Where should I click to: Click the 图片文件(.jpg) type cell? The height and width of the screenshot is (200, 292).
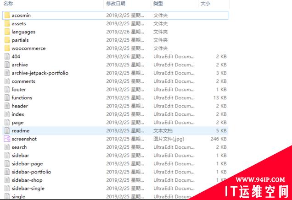tap(168, 139)
